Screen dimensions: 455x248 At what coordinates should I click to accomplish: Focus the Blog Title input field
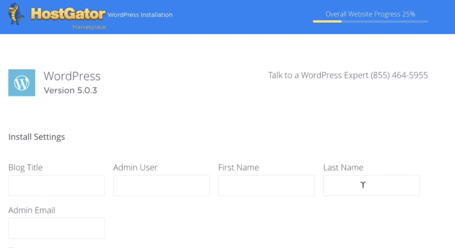[x=56, y=185]
